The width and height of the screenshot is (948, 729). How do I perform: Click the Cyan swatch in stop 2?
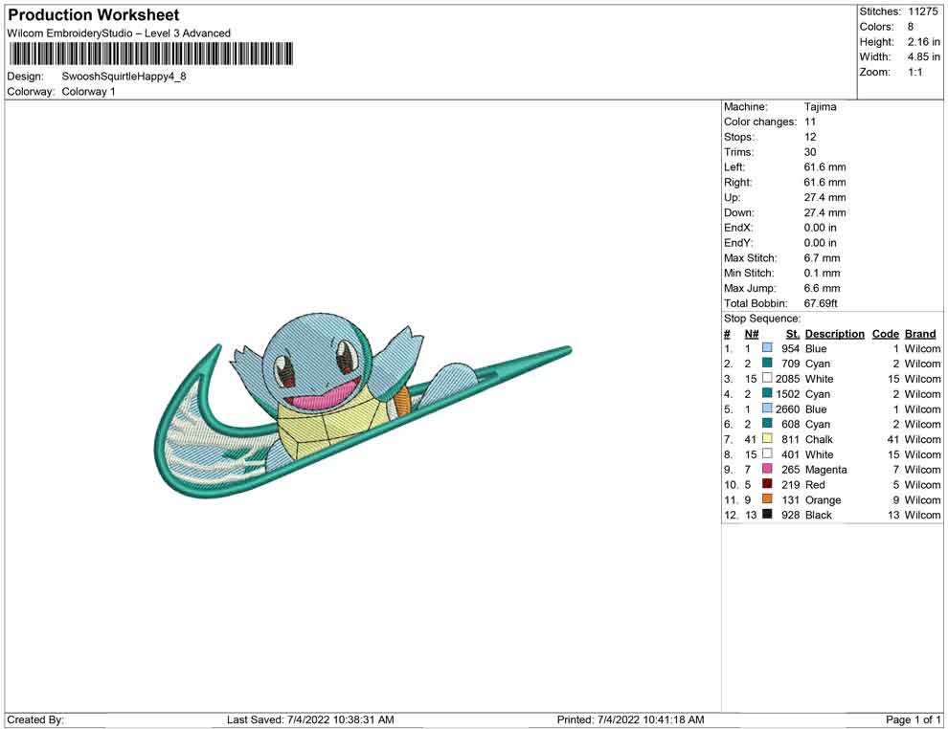point(767,363)
